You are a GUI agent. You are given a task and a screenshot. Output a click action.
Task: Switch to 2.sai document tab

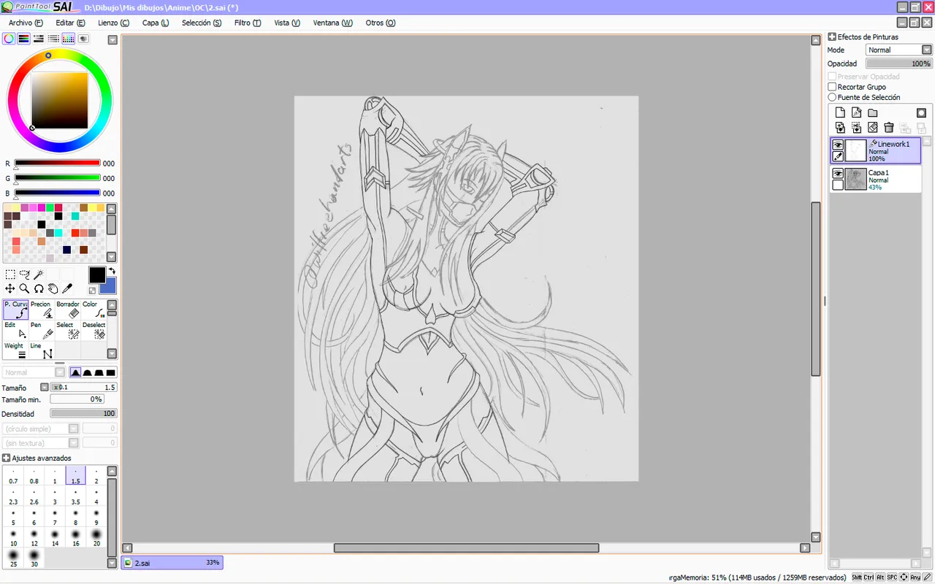tap(172, 563)
